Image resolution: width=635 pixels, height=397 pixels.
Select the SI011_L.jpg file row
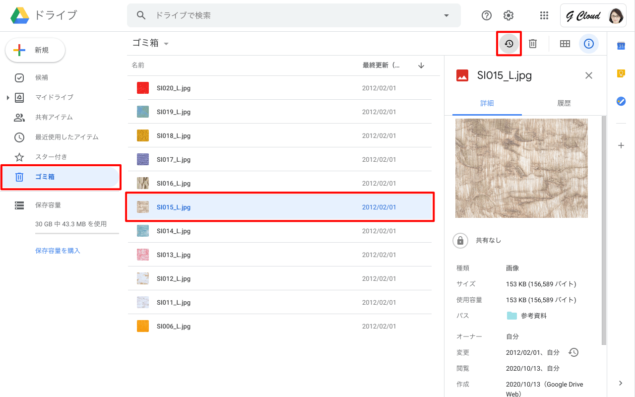[x=280, y=302]
